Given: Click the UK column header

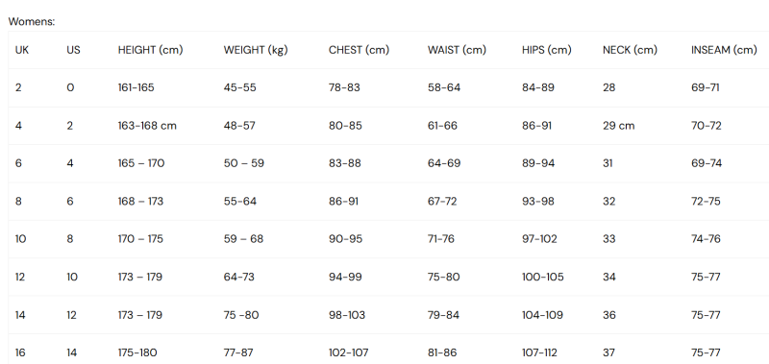Looking at the screenshot, I should (22, 50).
